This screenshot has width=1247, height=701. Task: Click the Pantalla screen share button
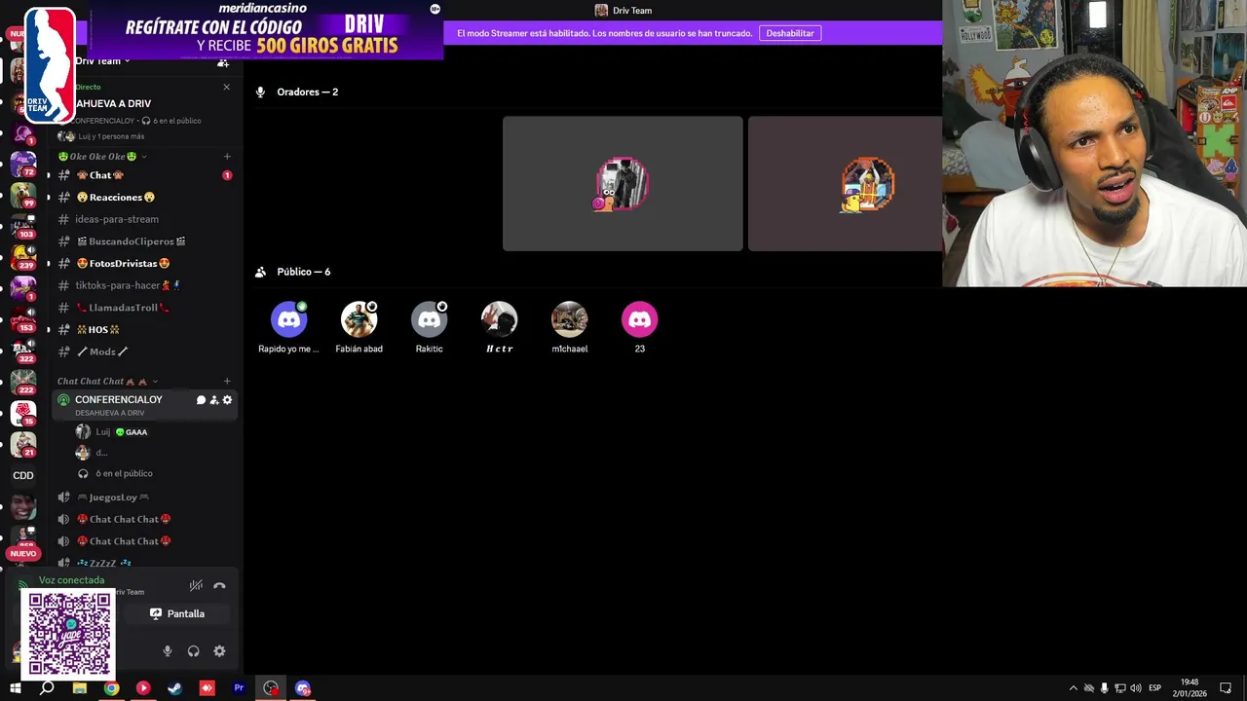tap(177, 614)
